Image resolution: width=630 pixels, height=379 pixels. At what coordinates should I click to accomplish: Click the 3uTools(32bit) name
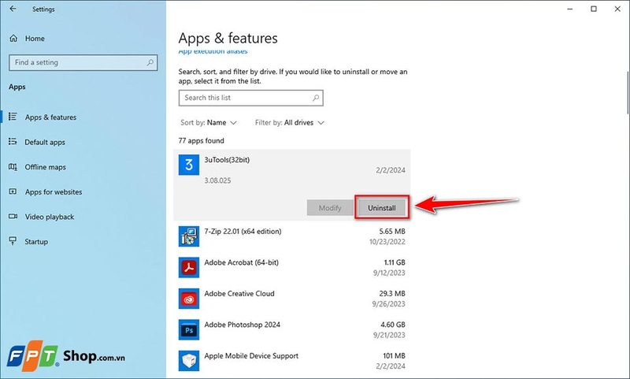pyautogui.click(x=227, y=159)
